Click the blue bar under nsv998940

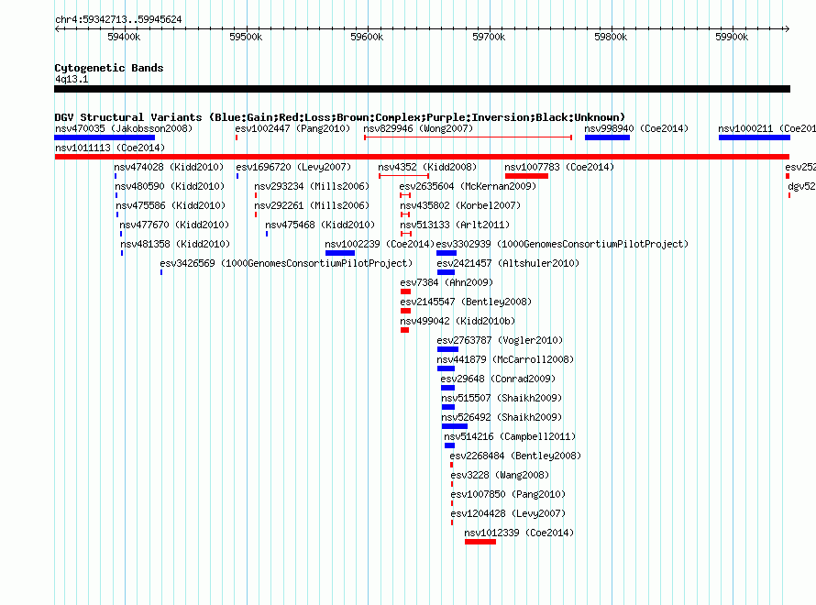[607, 137]
